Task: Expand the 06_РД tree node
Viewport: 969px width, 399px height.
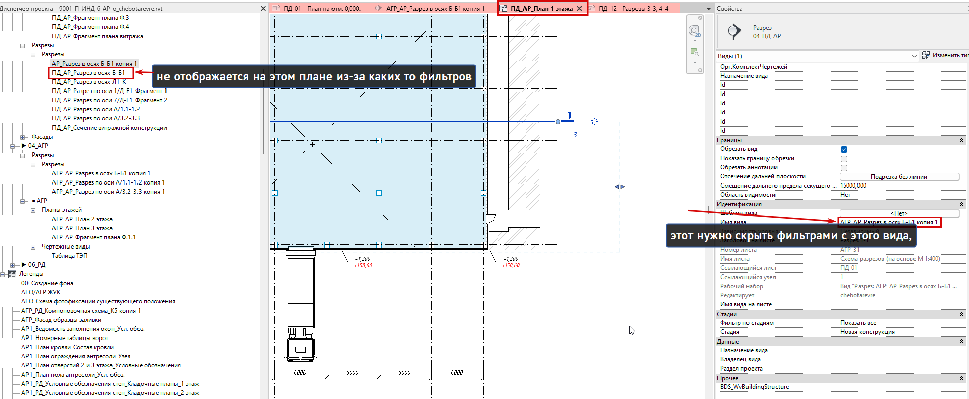Action: tap(13, 265)
